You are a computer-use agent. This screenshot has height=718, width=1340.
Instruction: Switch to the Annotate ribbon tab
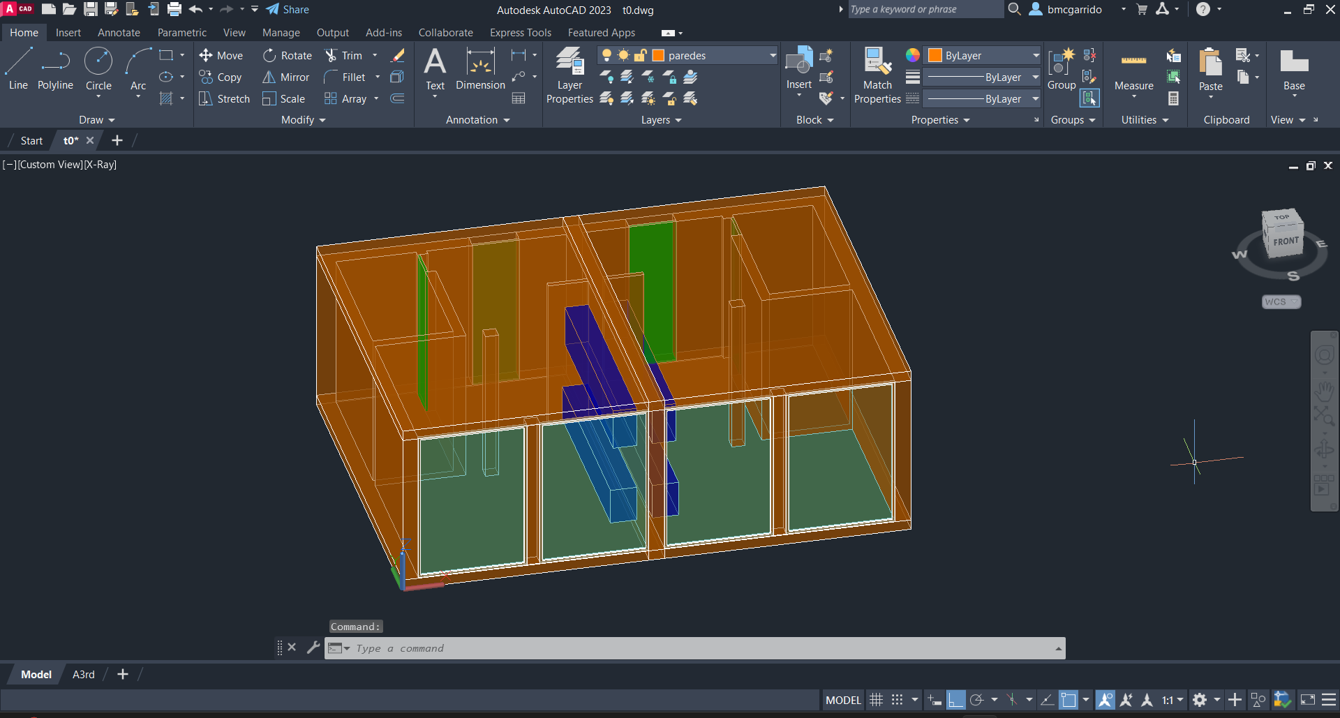pos(119,33)
